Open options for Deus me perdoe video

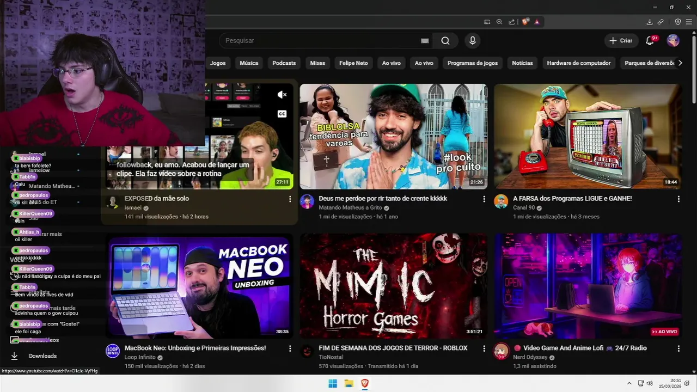tap(484, 199)
